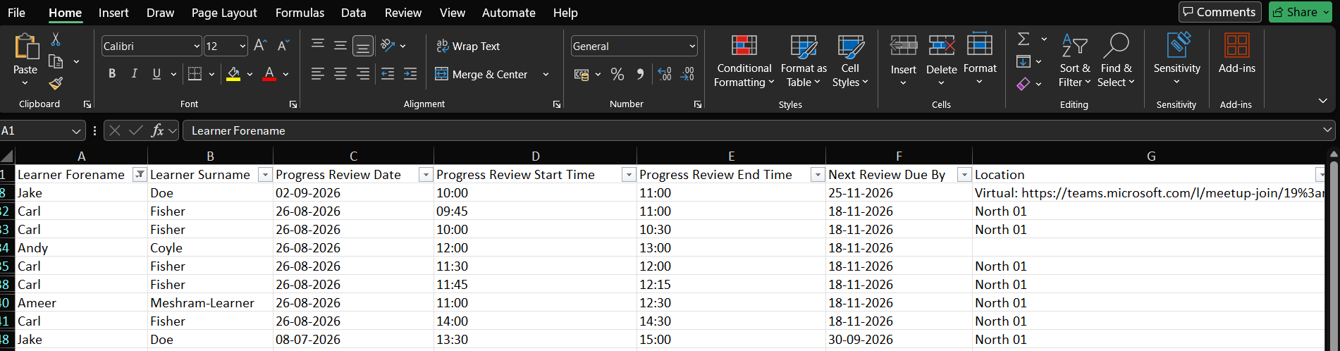Toggle Bold formatting
1340x351 pixels.
click(111, 73)
